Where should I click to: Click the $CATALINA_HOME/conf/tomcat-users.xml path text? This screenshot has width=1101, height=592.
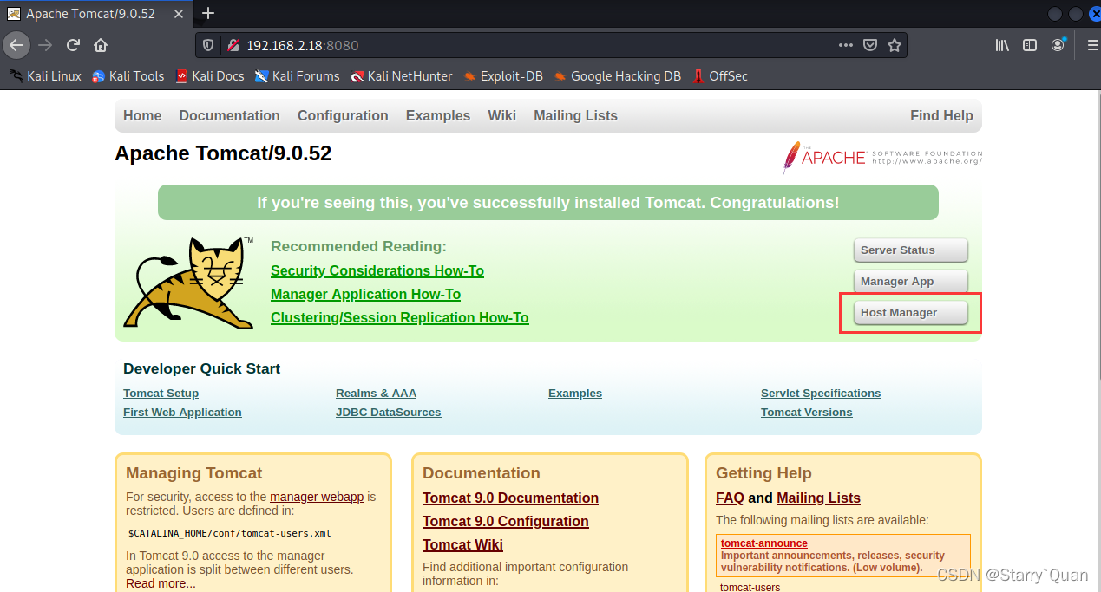point(229,533)
